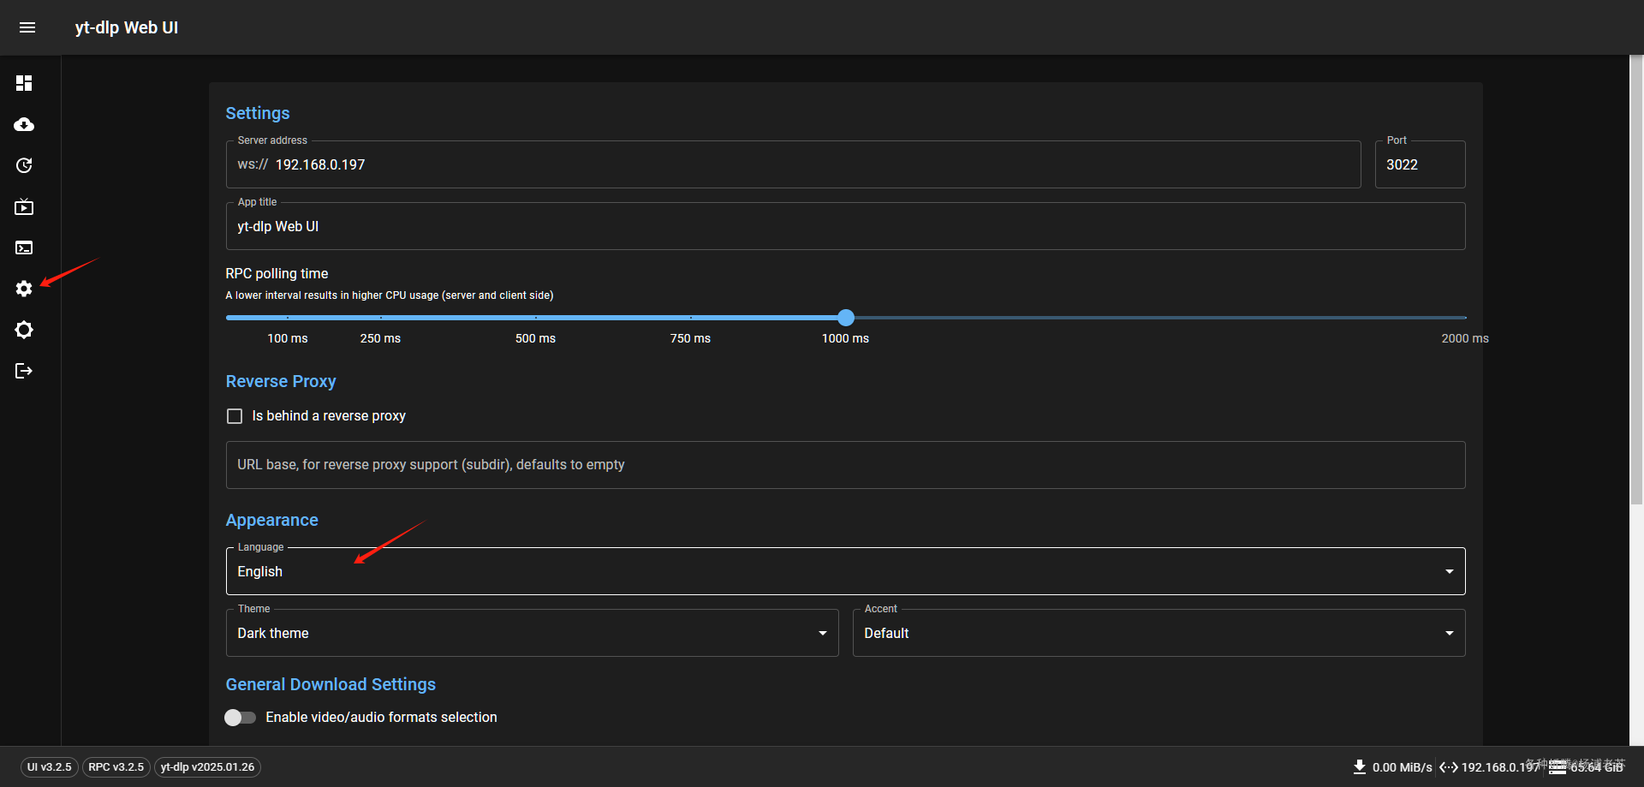Click the 'yt-dlp Web UI' header title
This screenshot has width=1644, height=787.
point(127,27)
